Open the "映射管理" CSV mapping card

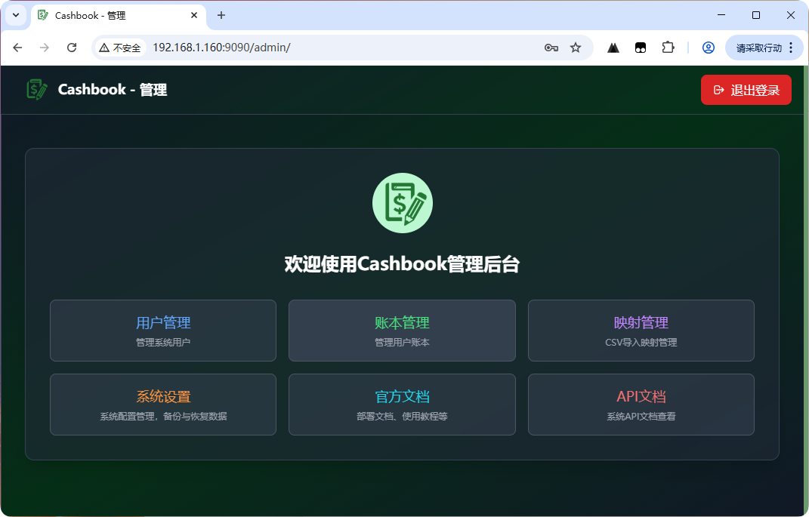click(x=641, y=331)
